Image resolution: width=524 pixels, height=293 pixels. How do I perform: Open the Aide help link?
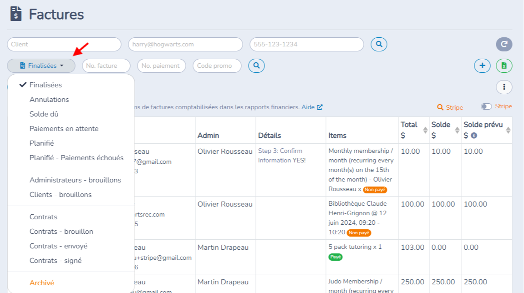click(312, 107)
